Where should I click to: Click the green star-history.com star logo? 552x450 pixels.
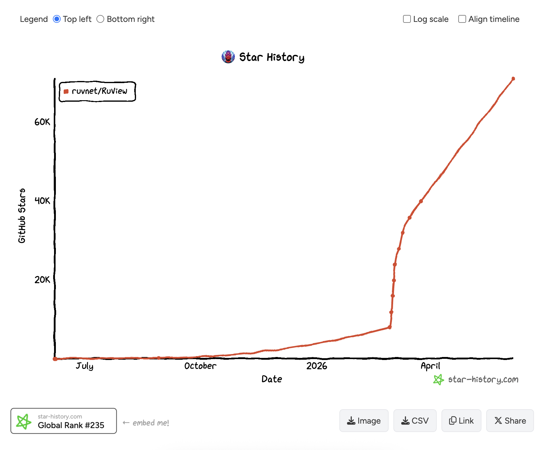point(438,379)
